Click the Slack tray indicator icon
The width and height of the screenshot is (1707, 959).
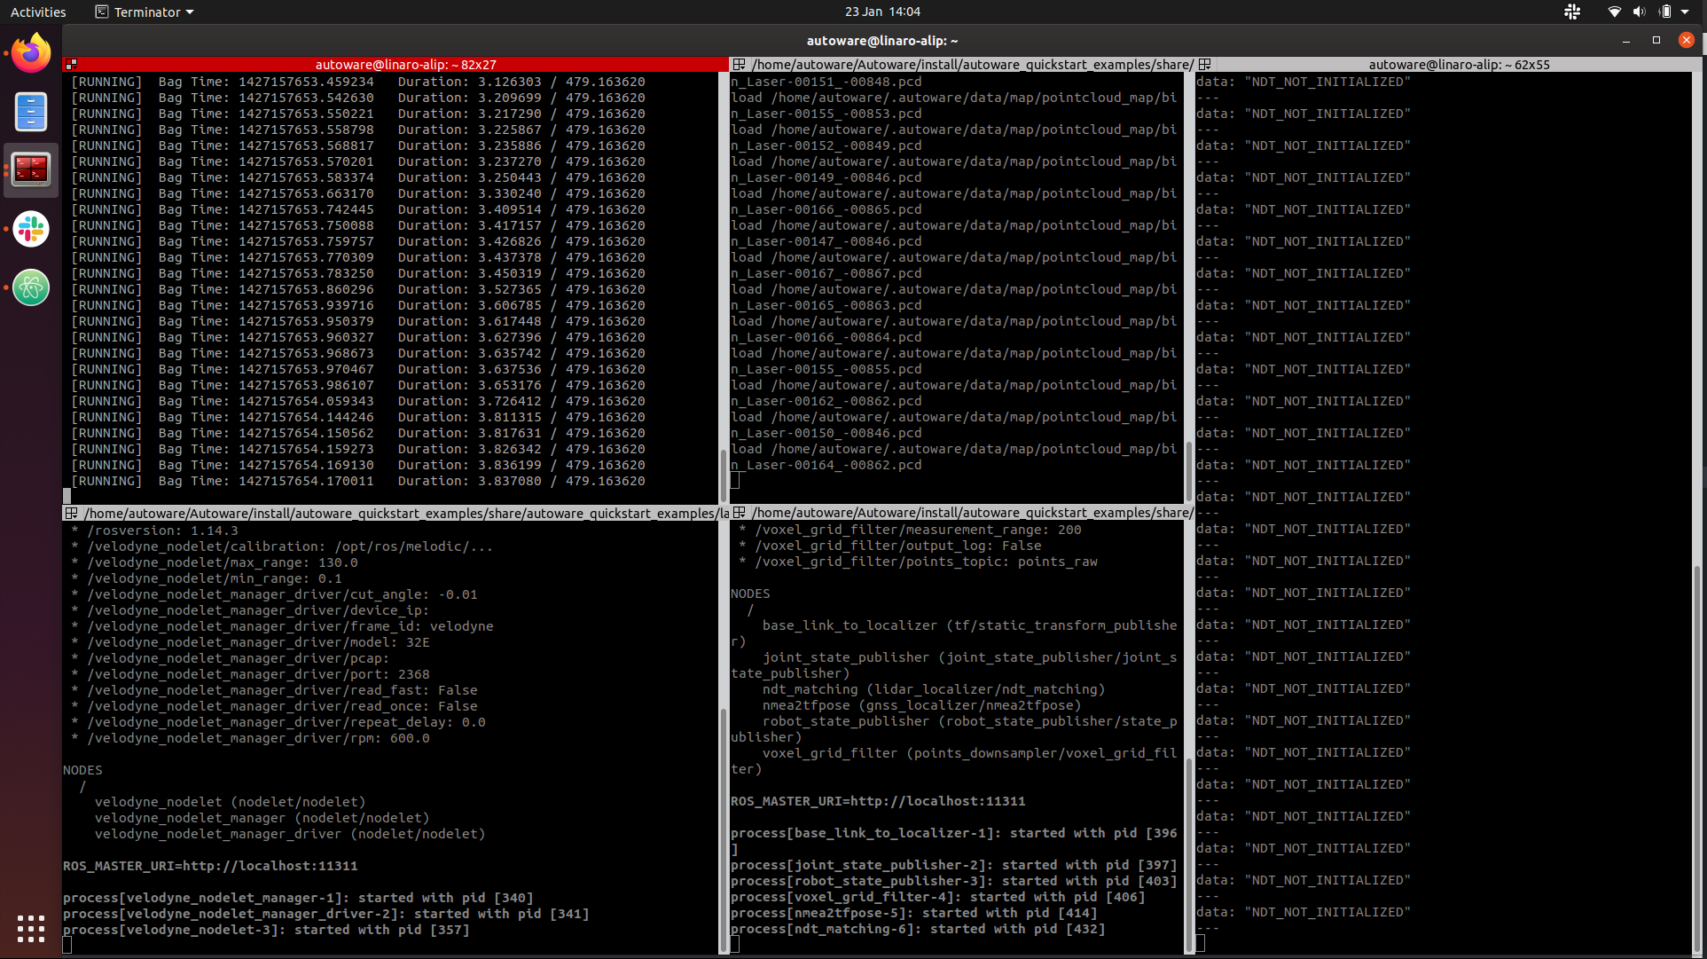(x=1572, y=12)
